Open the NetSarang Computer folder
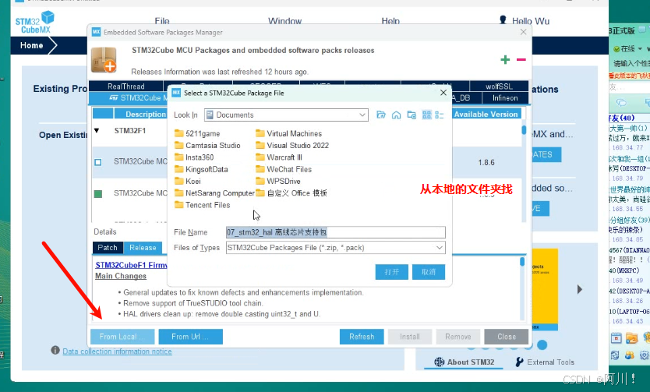The height and width of the screenshot is (392, 650). [x=214, y=193]
